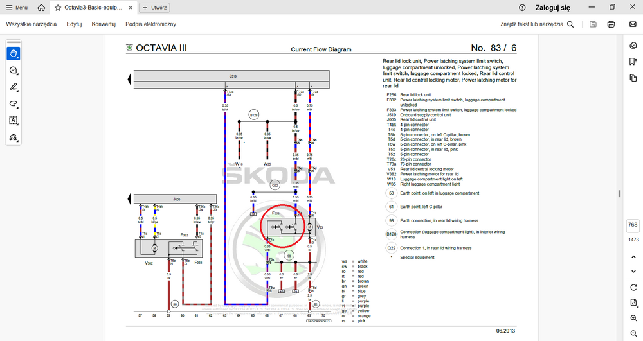Viewport: 643px width, 341px height.
Task: Zoom in on the diagram
Action: 633,318
